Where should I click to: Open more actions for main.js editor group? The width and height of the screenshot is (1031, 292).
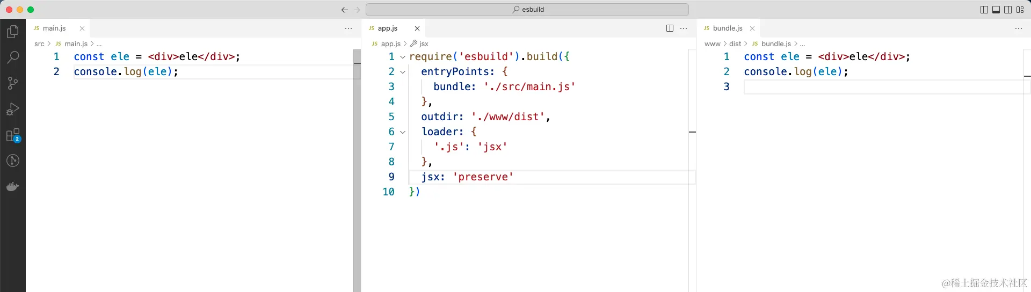348,28
